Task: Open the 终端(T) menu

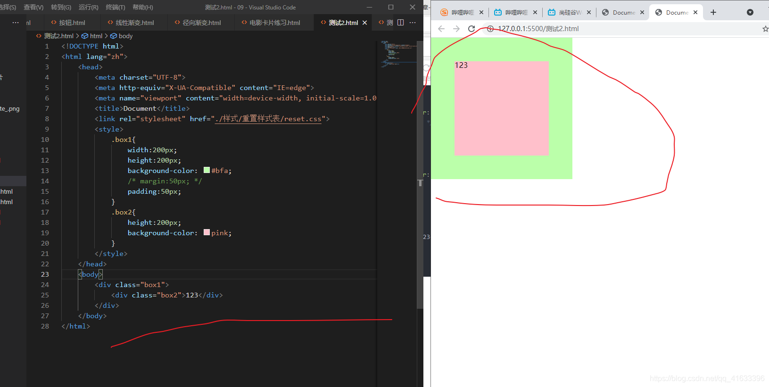Action: [116, 7]
